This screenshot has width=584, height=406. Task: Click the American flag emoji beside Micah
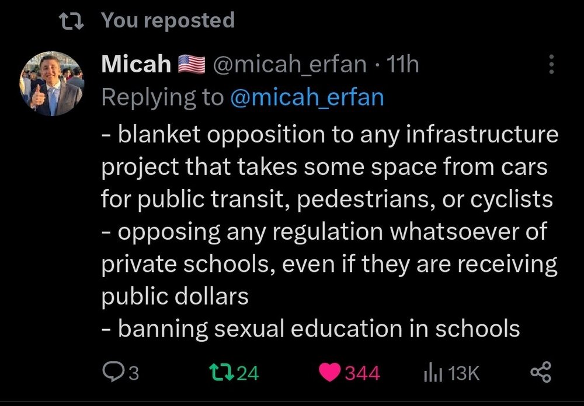tap(192, 64)
